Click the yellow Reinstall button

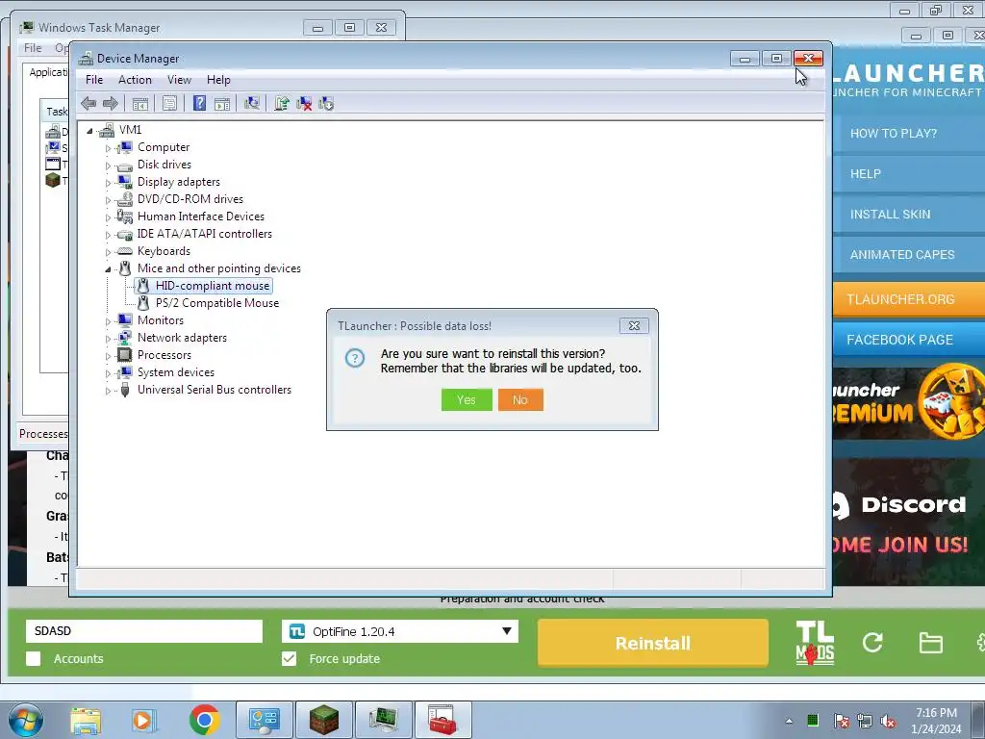click(x=653, y=643)
